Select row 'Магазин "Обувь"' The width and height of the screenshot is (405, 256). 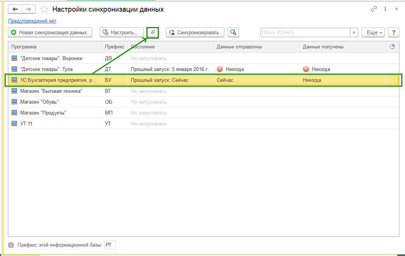204,102
